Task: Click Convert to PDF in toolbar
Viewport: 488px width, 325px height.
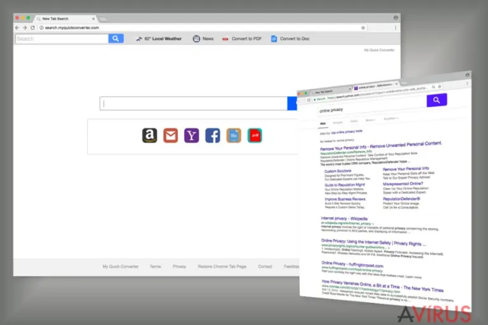Action: coord(242,39)
